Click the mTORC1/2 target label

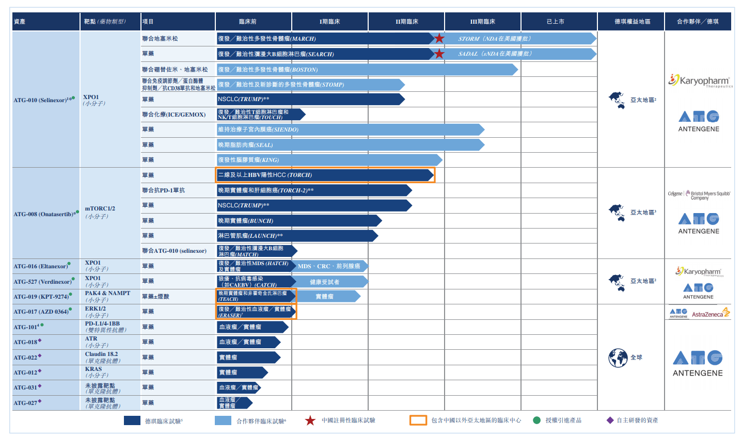tap(100, 208)
